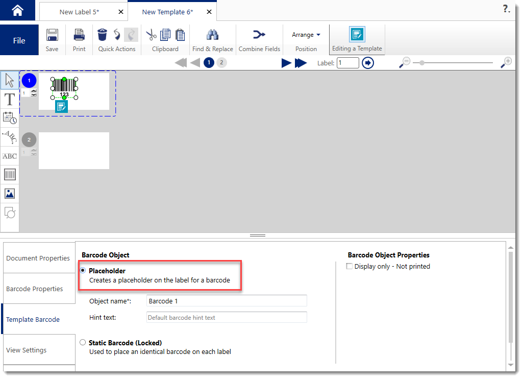Select the Placeholder radio button
Image resolution: width=523 pixels, height=379 pixels.
[83, 271]
